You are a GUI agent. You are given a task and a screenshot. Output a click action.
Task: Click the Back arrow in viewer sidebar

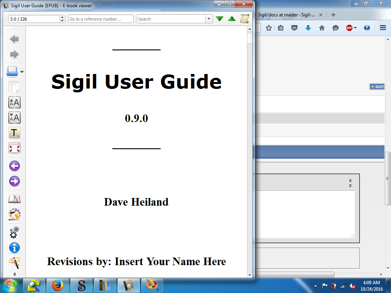click(x=14, y=39)
